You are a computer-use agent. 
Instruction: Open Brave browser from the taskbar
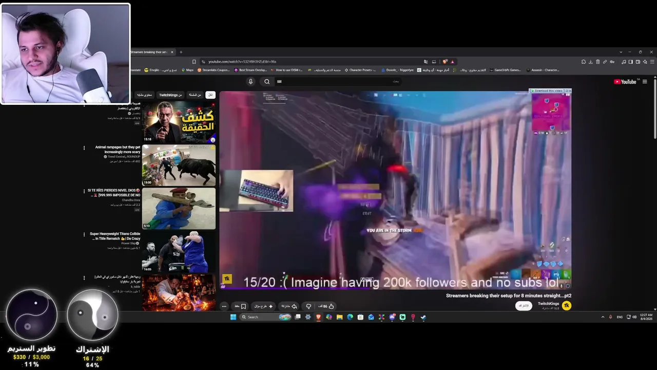coord(318,317)
